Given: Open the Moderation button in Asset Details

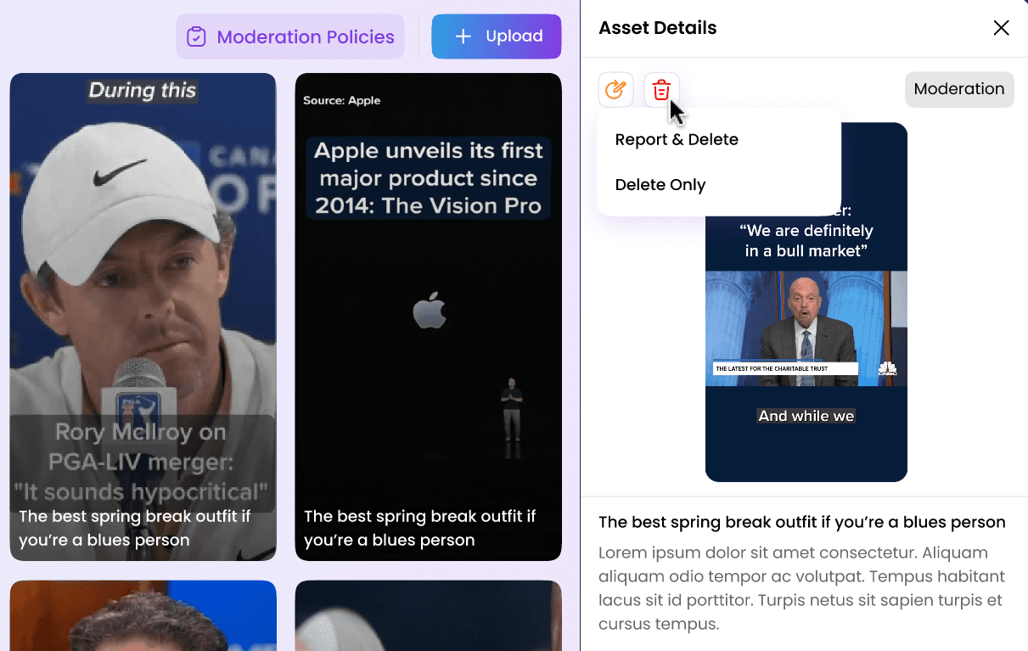Looking at the screenshot, I should point(959,89).
